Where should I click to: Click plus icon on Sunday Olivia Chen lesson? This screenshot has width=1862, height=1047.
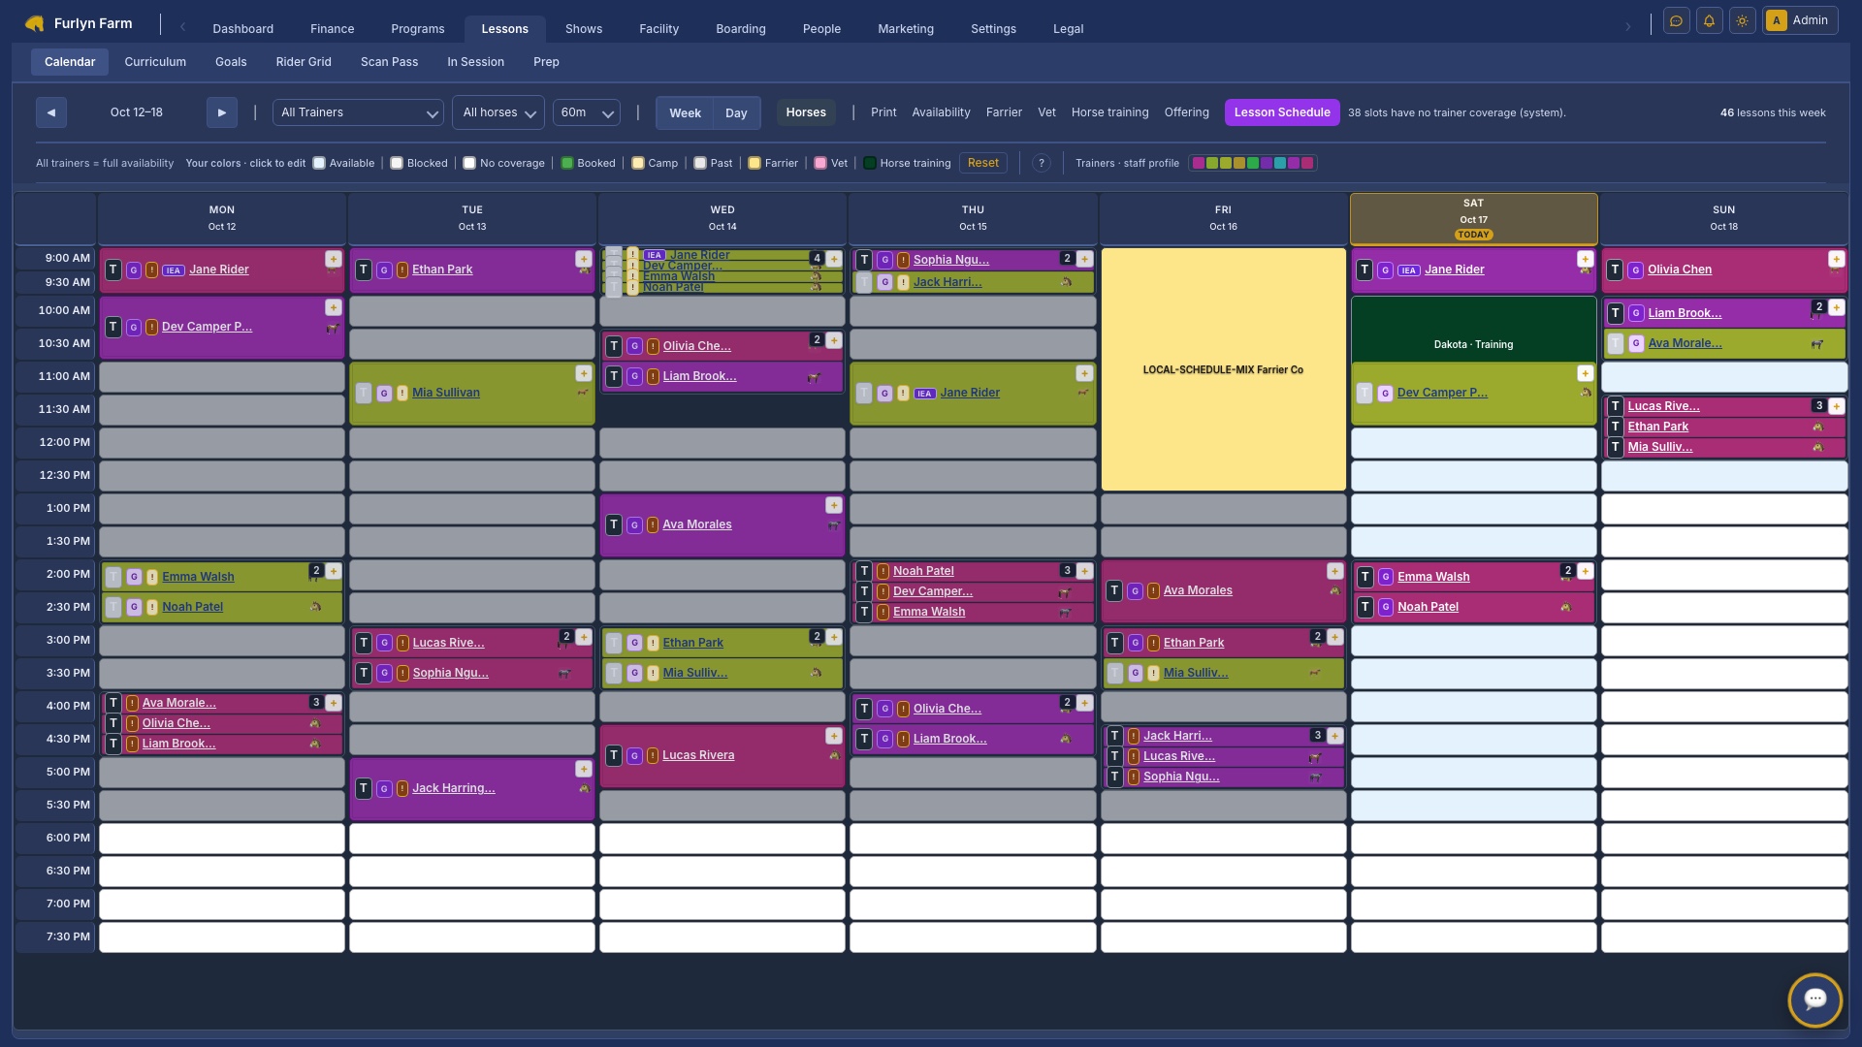click(x=1836, y=259)
